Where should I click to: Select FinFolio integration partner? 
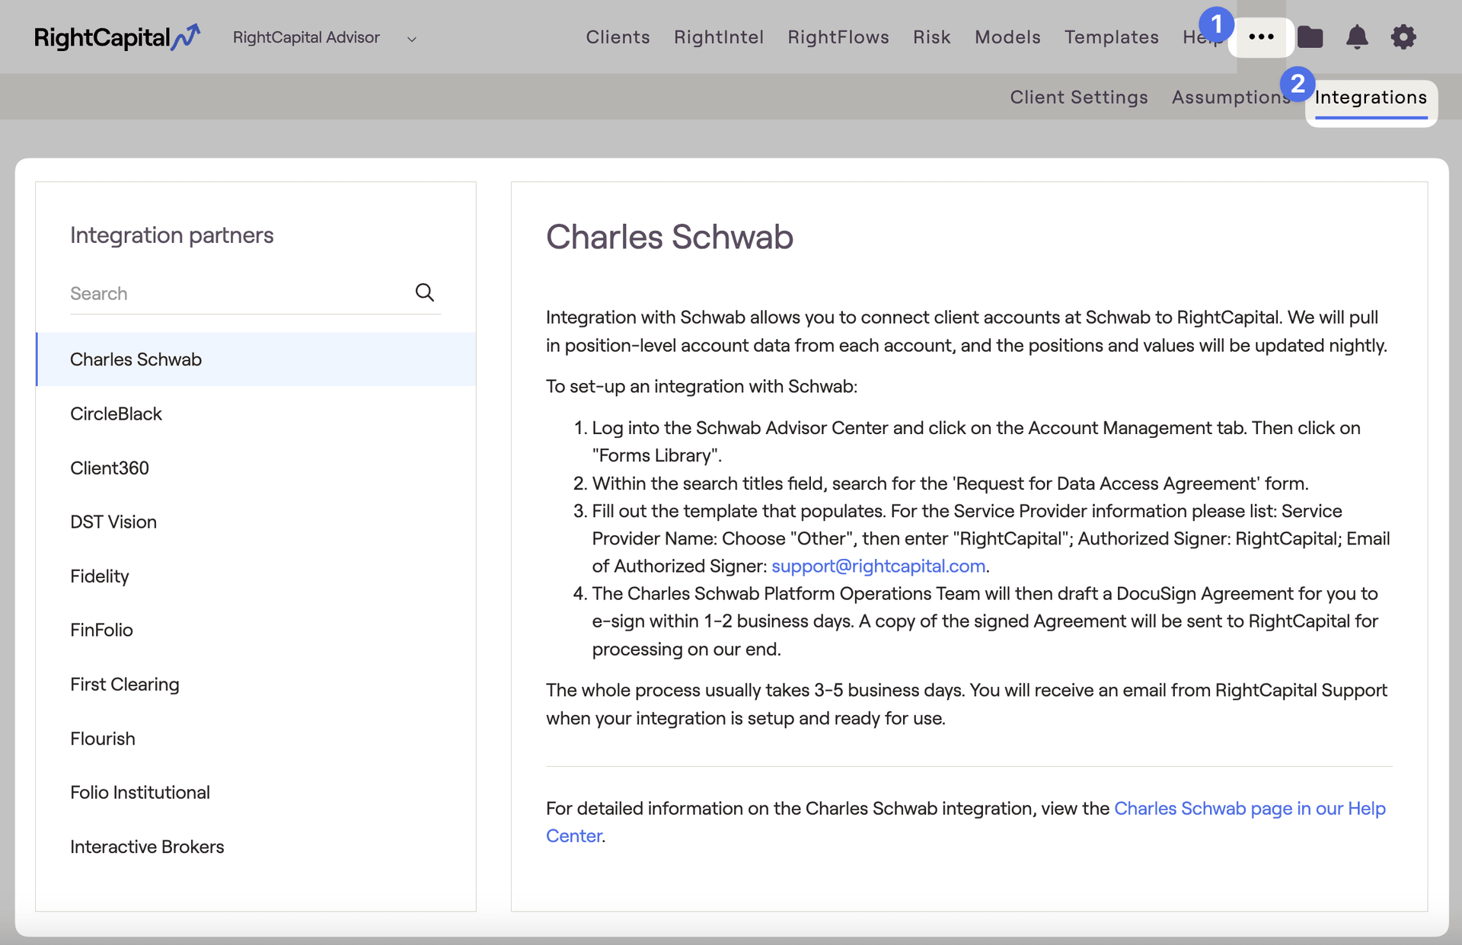point(256,630)
